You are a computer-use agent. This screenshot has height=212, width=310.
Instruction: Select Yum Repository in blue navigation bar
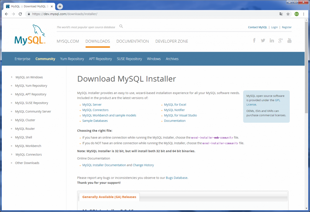point(72,59)
